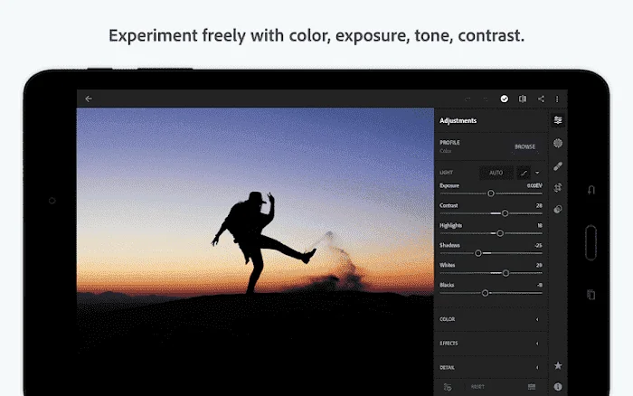
Task: Open the presets overlapping circles icon
Action: pyautogui.click(x=558, y=209)
